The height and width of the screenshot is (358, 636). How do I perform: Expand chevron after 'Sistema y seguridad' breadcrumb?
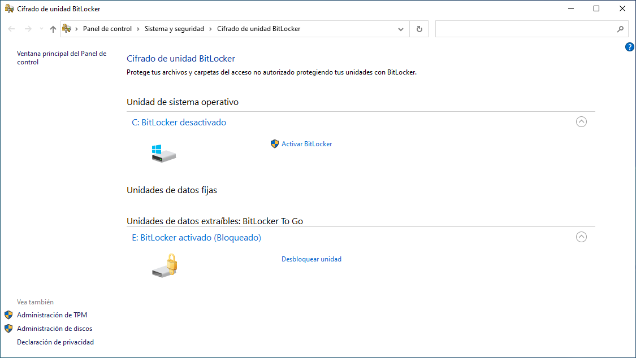point(210,29)
